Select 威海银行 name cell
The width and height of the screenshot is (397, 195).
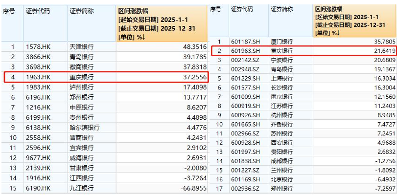pyautogui.click(x=82, y=158)
